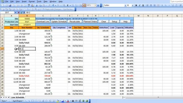Screen dimensions: 183x103
Task: Open the font size dropdown
Action: pos(132,5)
